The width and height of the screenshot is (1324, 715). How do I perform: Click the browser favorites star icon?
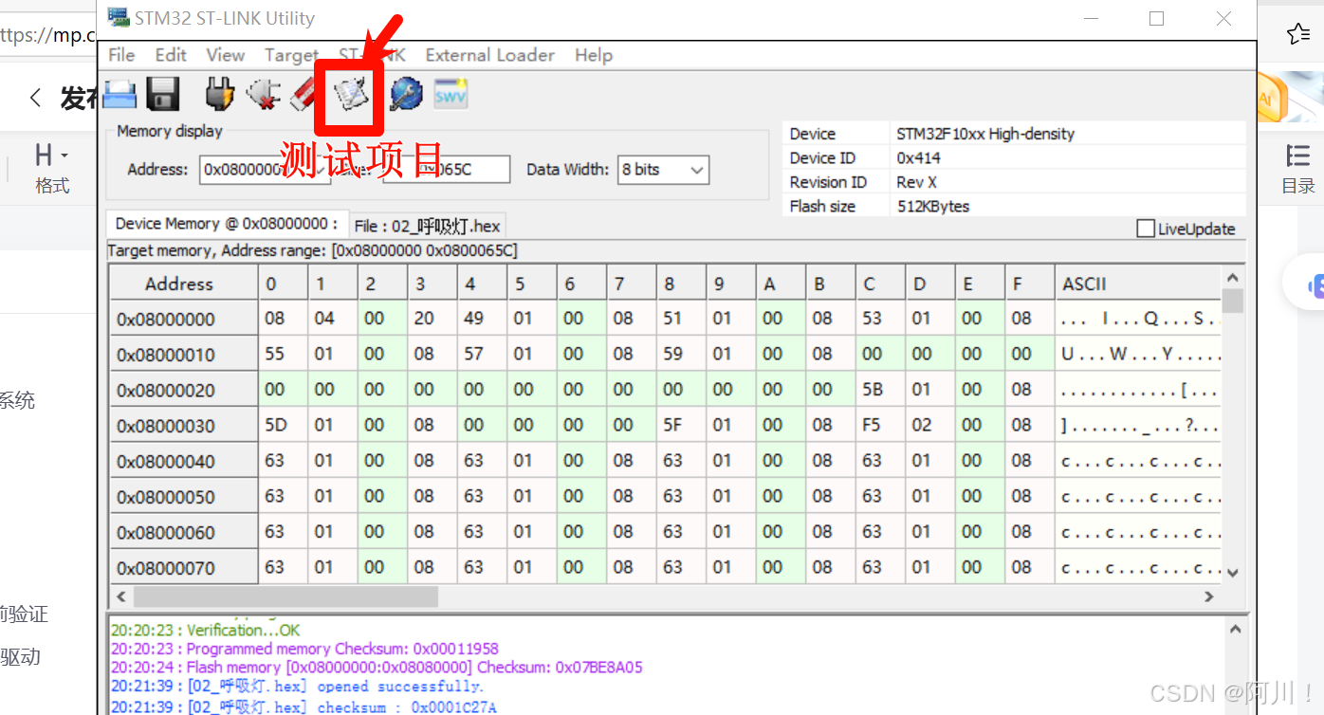(1298, 34)
